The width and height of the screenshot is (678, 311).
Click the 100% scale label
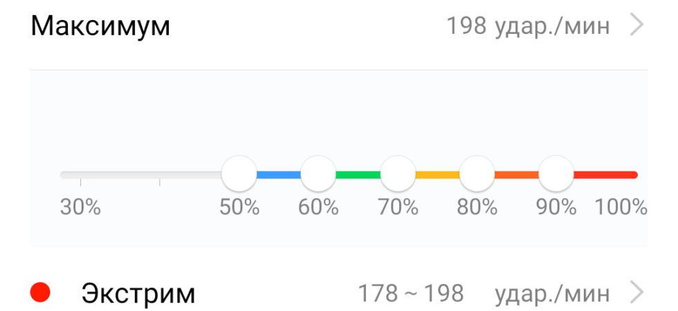tap(621, 207)
